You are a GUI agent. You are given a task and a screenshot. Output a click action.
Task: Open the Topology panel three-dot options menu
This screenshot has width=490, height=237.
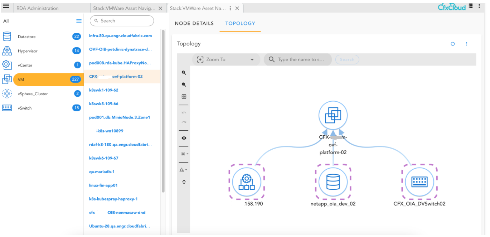[x=466, y=44]
